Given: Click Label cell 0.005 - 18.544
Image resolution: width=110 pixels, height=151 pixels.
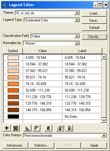Looking at the screenshot, I should coord(82,58).
